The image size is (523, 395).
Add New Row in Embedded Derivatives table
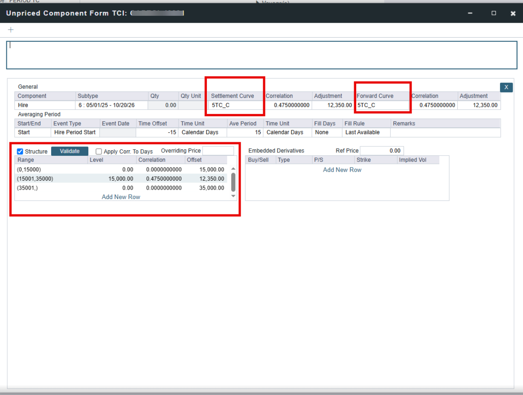[342, 170]
